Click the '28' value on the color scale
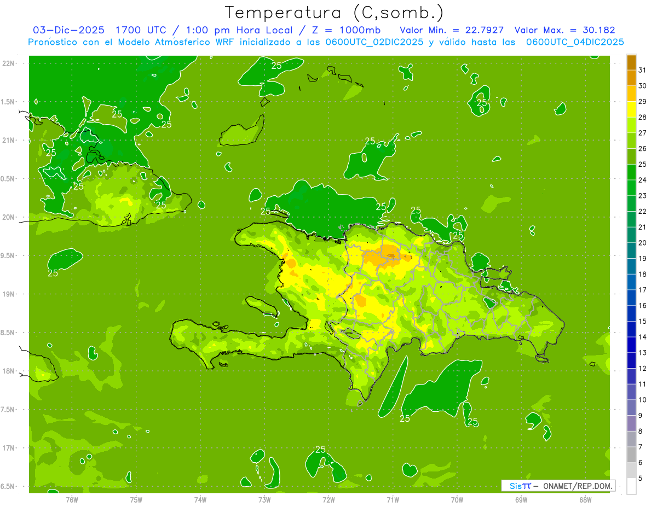The height and width of the screenshot is (507, 657). [x=642, y=117]
